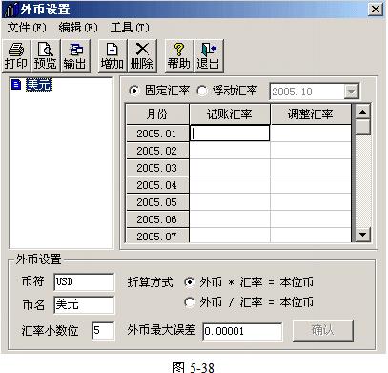Click the 调整汇率 cell for 2005.04
The height and width of the screenshot is (373, 388).
click(x=311, y=185)
